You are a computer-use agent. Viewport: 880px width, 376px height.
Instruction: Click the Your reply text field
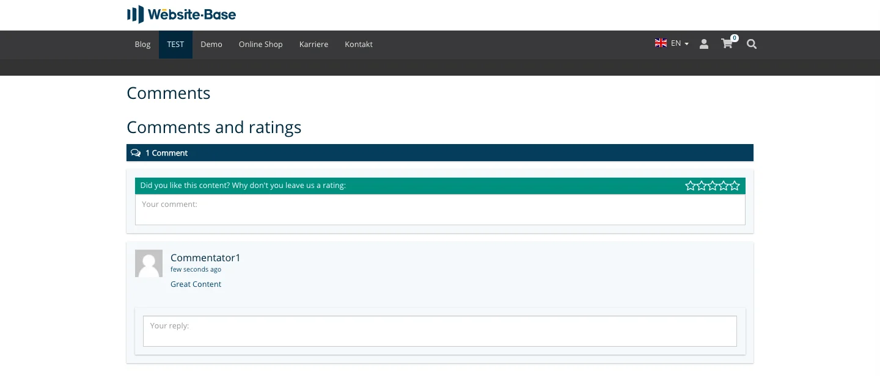coord(440,331)
